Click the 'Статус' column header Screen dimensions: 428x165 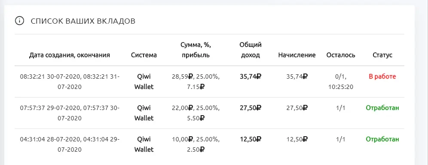[382, 55]
